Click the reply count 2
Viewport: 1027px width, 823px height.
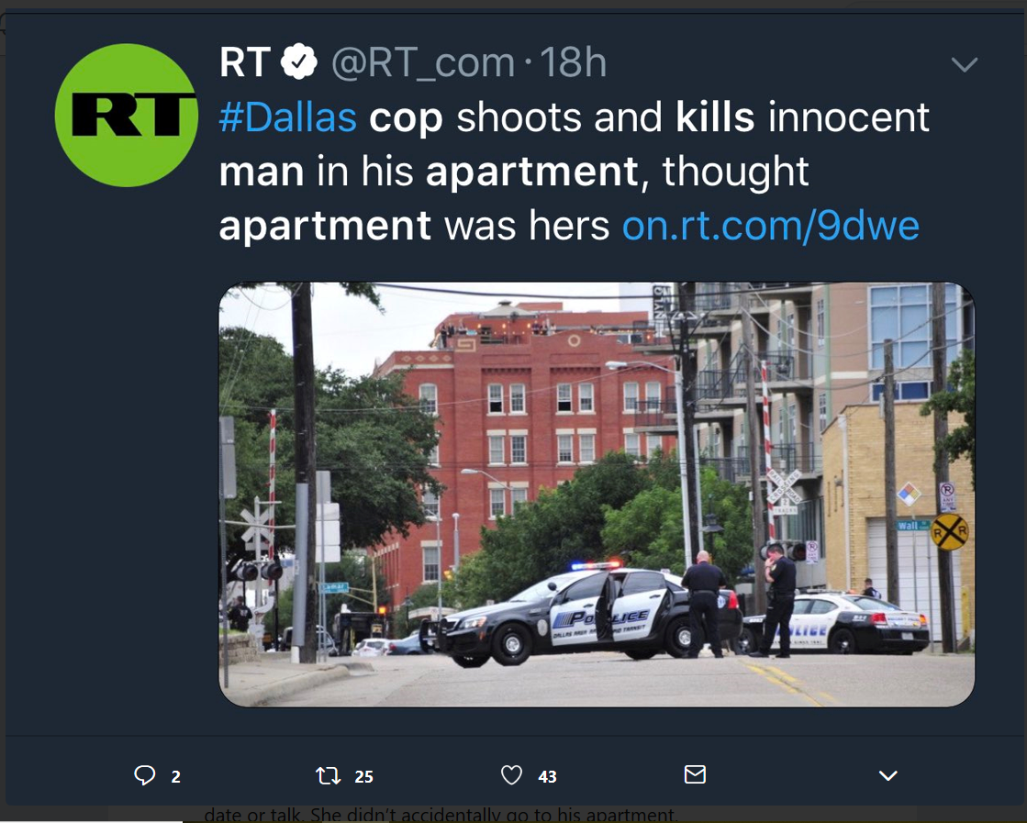pos(175,776)
